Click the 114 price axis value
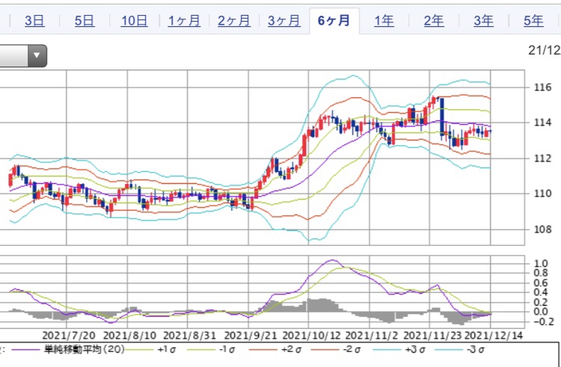Viewport: 561px width, 367px height. tap(542, 123)
